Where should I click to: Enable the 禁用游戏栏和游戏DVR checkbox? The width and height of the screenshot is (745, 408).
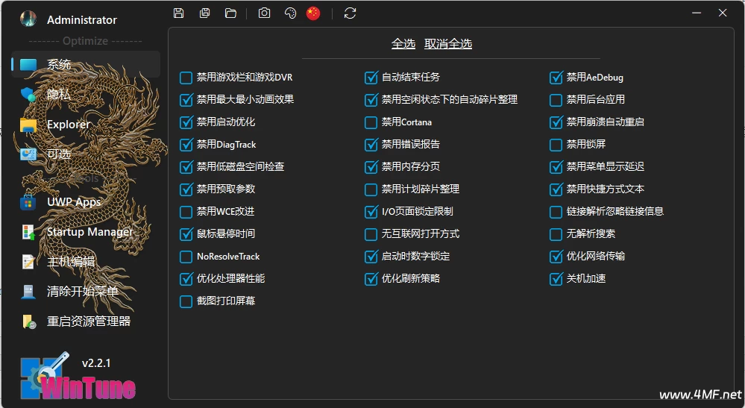coord(186,78)
